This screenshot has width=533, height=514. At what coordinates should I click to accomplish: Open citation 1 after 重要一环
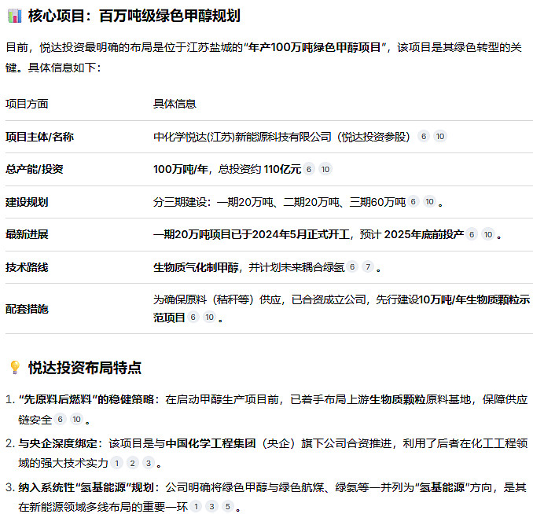click(196, 506)
